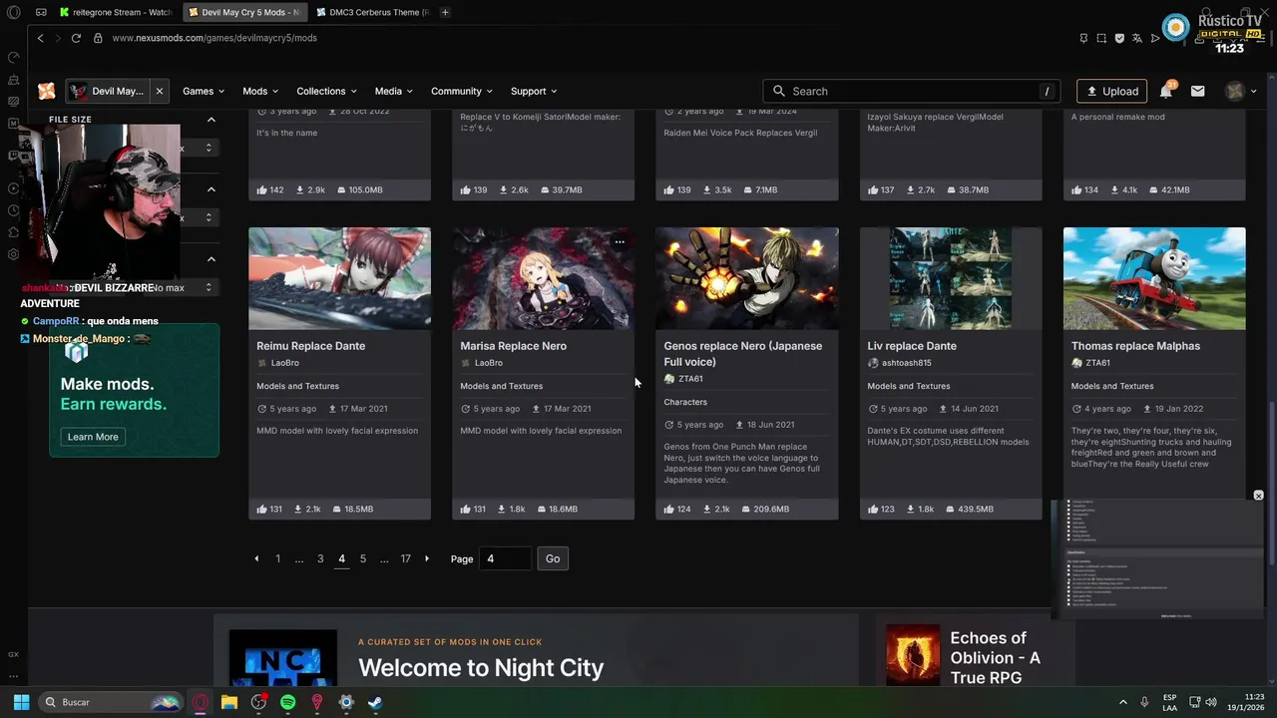Switch to the DMC3 Cerberus Theme tab
The width and height of the screenshot is (1277, 718).
tap(371, 12)
